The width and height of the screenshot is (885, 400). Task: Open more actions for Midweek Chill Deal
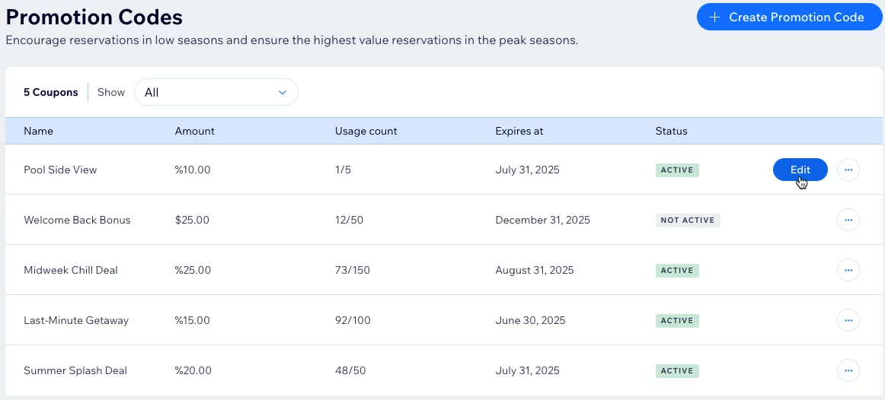848,270
